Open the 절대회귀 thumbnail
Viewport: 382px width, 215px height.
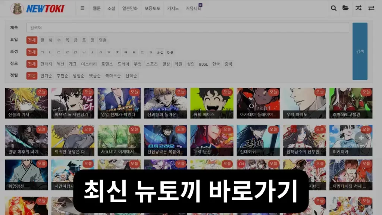pos(258,141)
